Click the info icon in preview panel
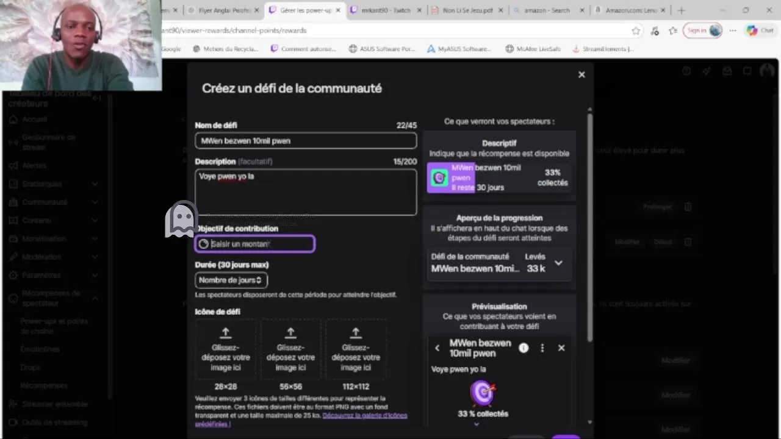The height and width of the screenshot is (439, 781). [524, 348]
